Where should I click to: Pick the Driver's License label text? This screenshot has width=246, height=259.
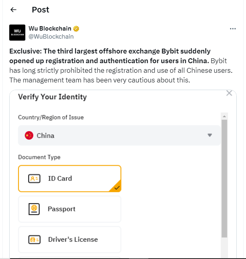pyautogui.click(x=73, y=240)
